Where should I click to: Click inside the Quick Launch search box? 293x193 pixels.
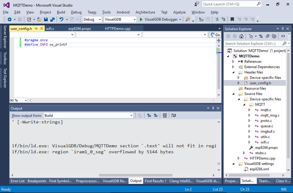click(x=232, y=4)
